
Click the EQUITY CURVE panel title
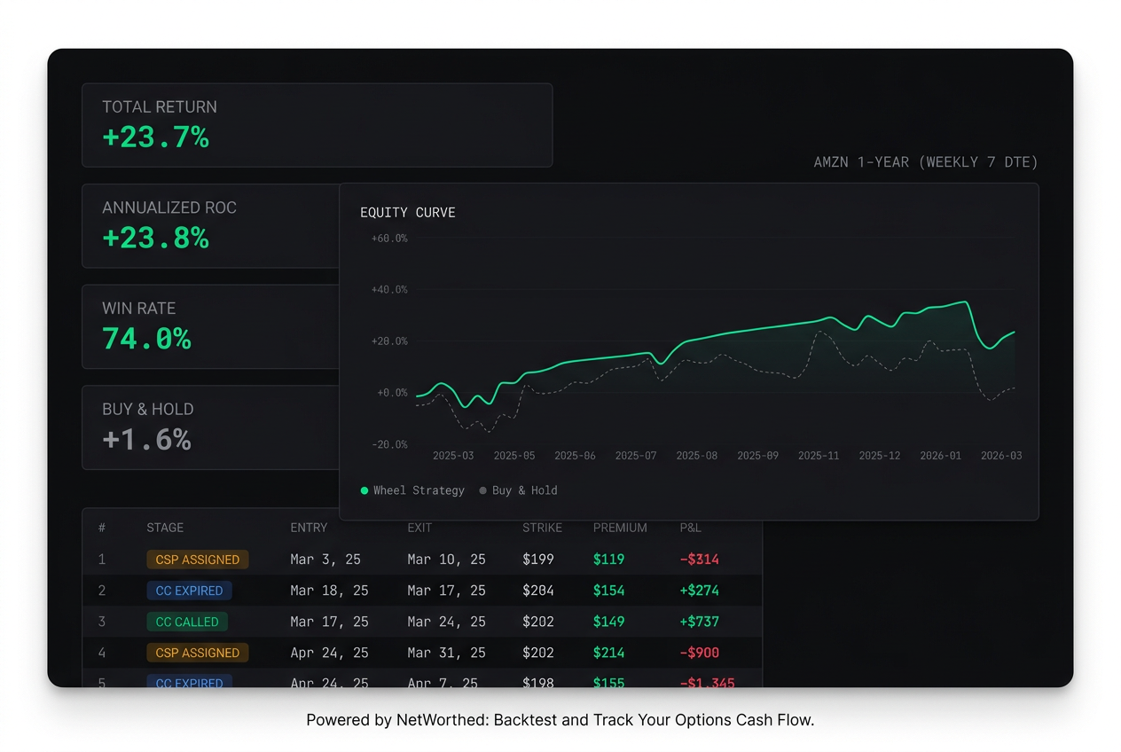(407, 212)
